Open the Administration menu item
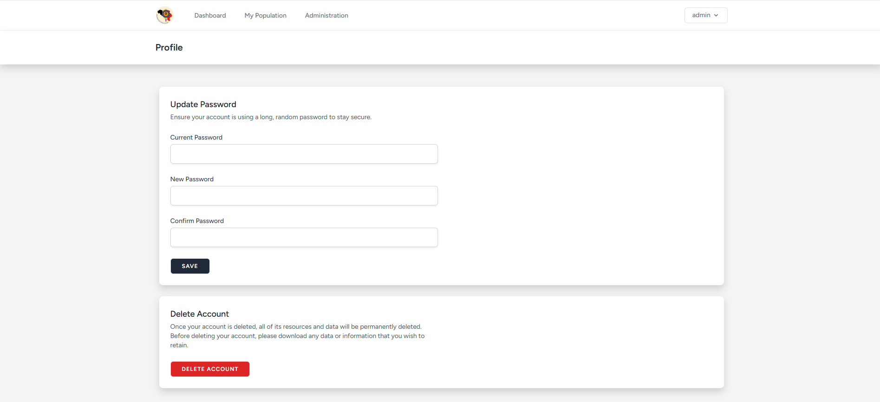880x402 pixels. point(326,15)
